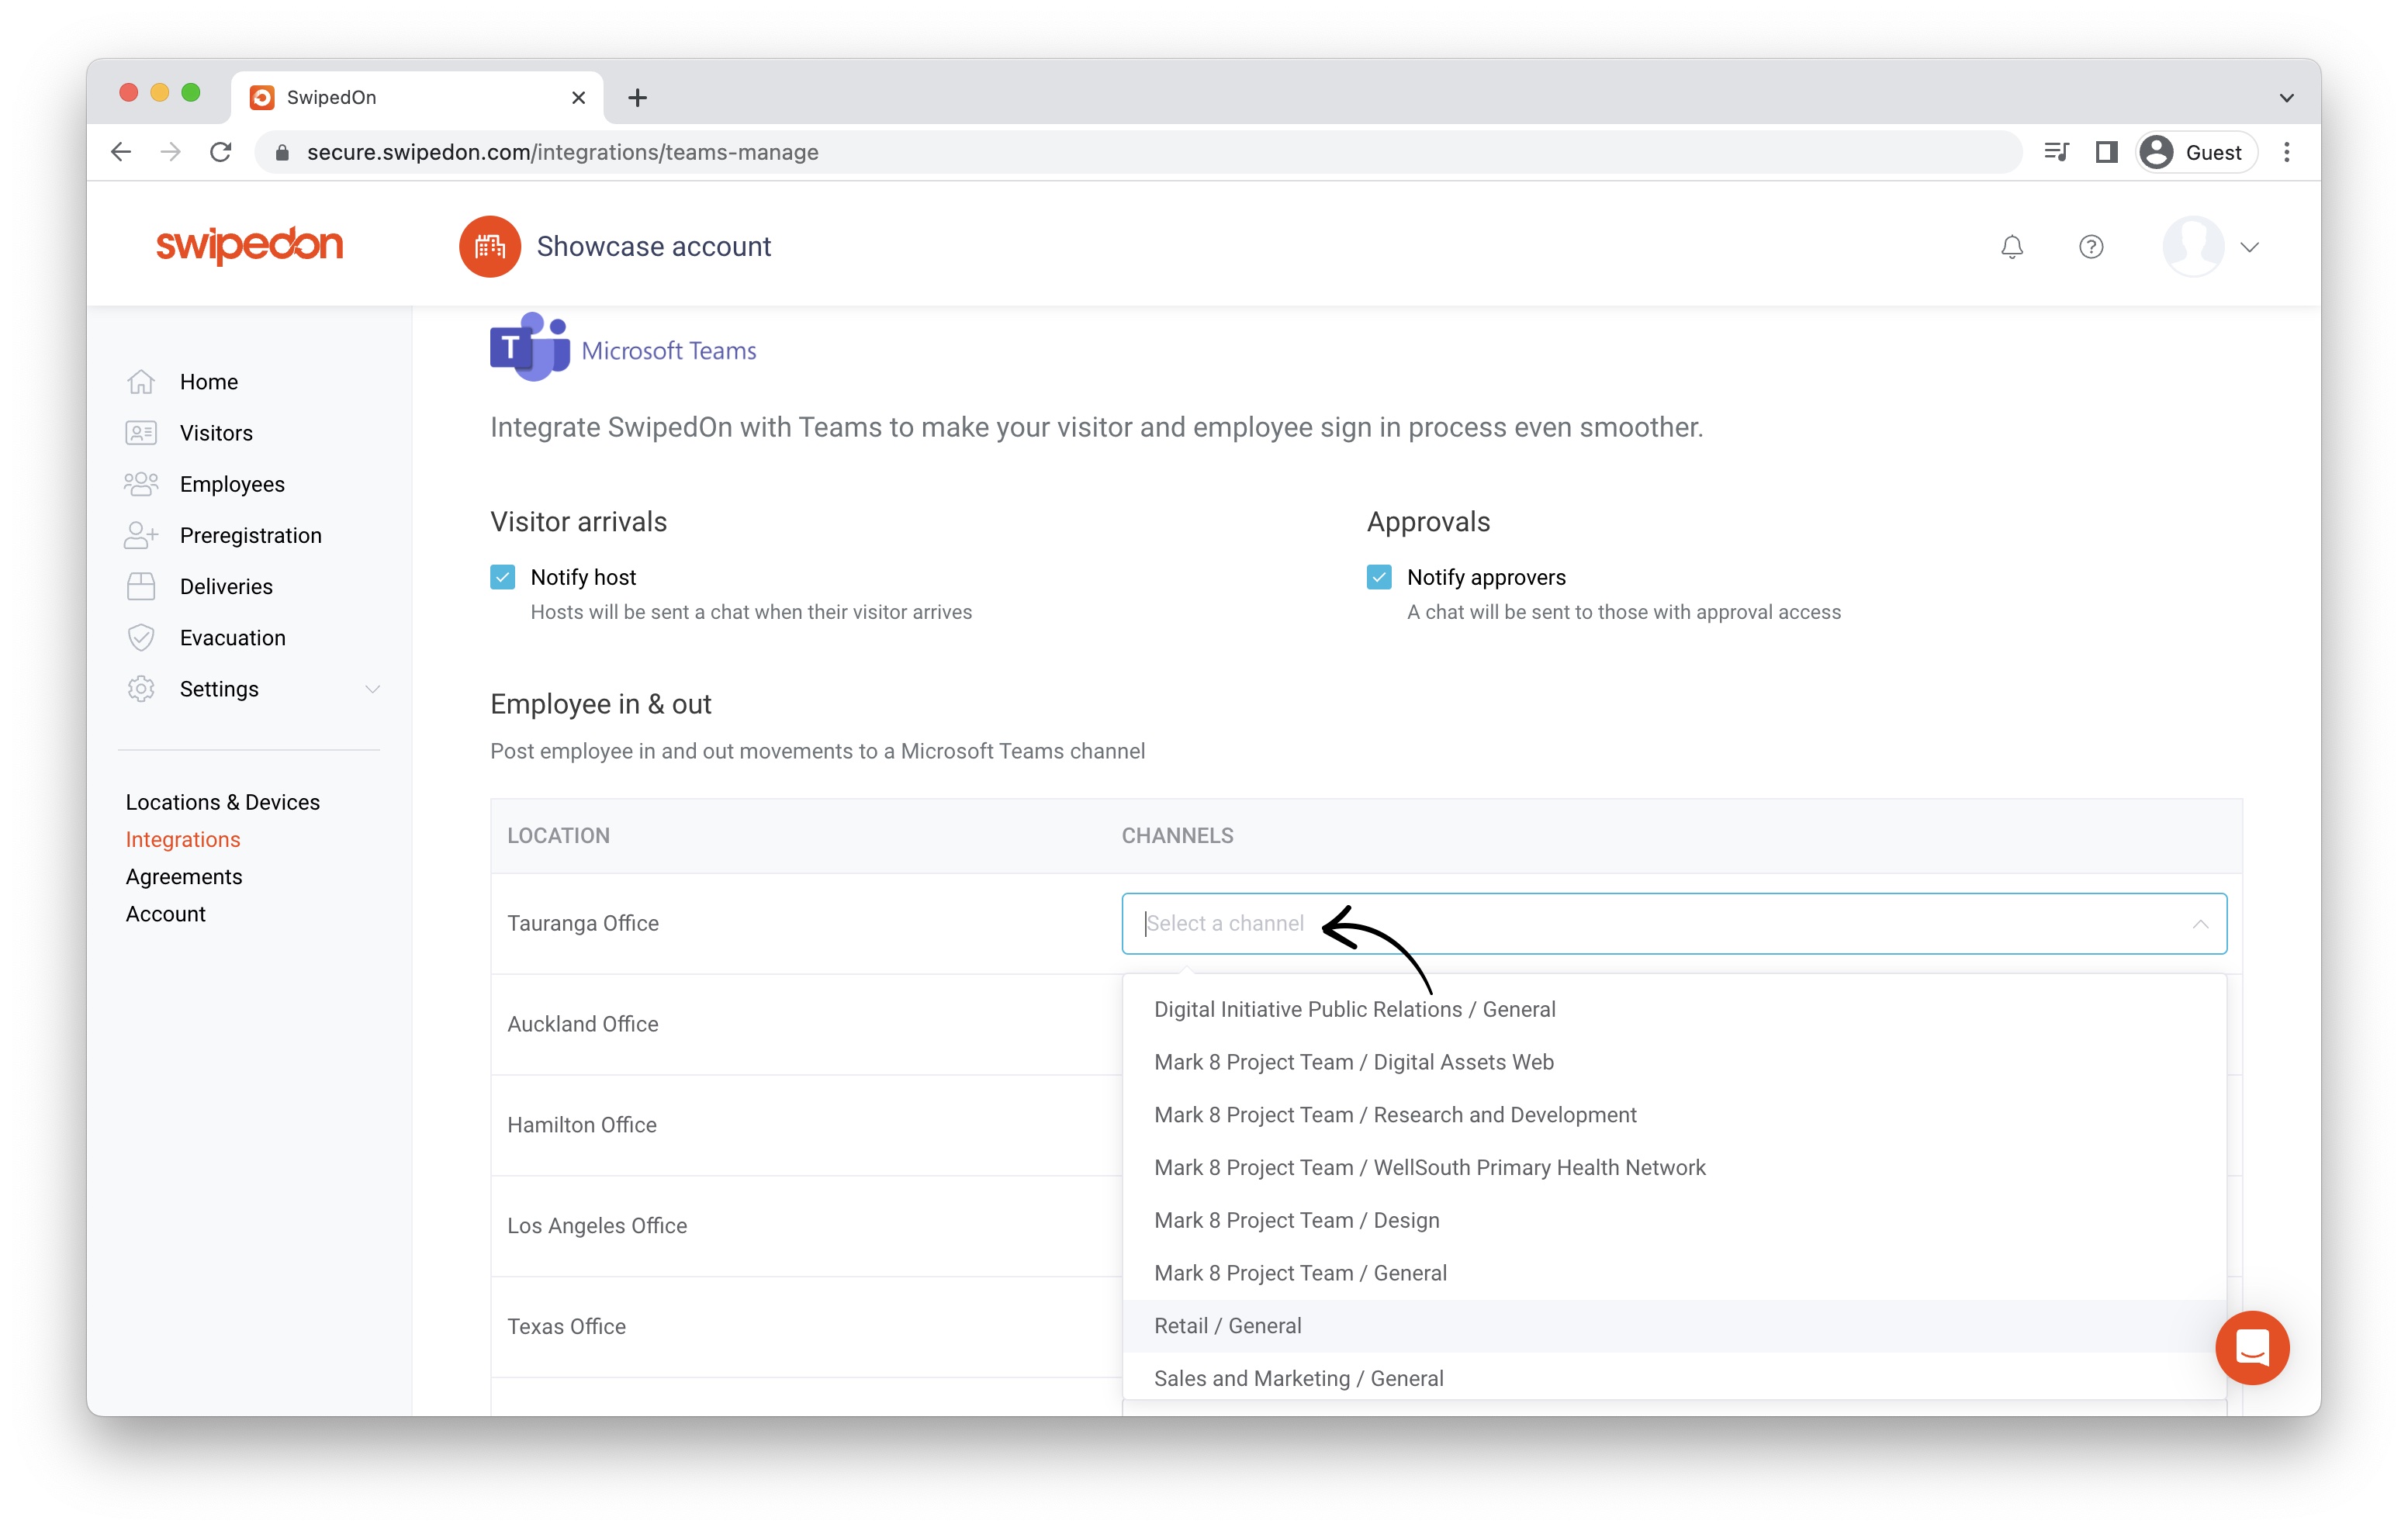The height and width of the screenshot is (1531, 2408).
Task: Choose Mark 8 Project Team / Digital Assets Web
Action: click(1674, 1062)
